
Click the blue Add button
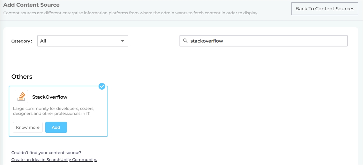click(x=56, y=127)
